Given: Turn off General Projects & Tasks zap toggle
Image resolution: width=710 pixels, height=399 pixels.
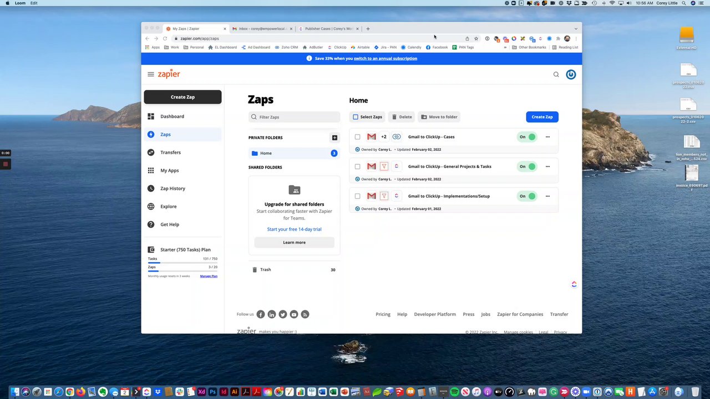Looking at the screenshot, I should (x=527, y=166).
